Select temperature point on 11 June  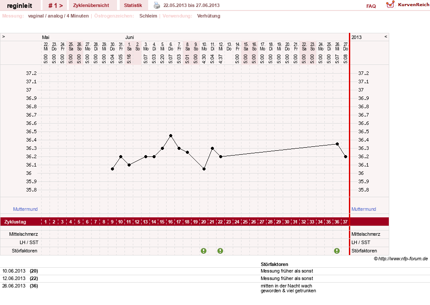[212, 149]
